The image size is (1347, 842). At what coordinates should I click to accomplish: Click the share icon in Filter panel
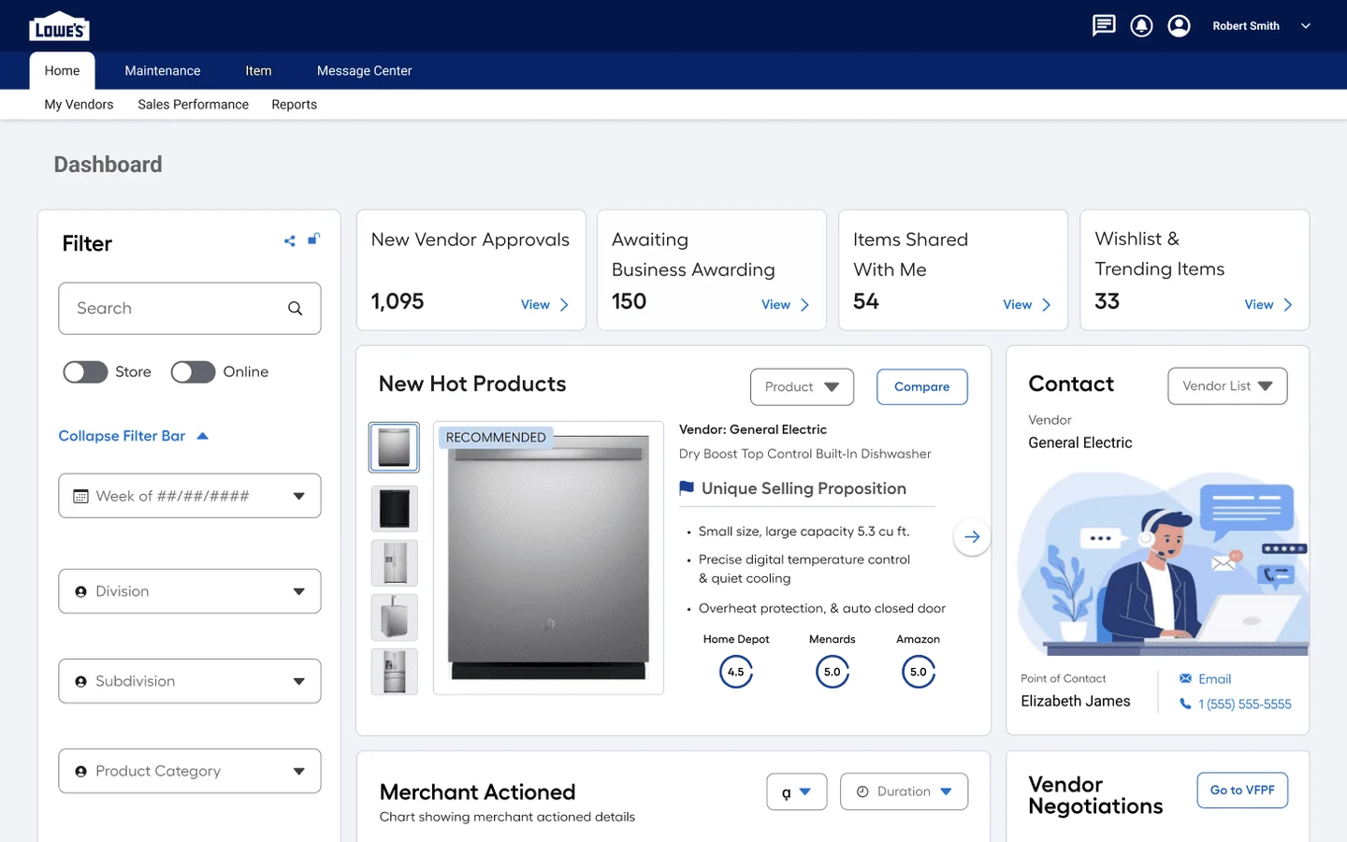pos(290,241)
